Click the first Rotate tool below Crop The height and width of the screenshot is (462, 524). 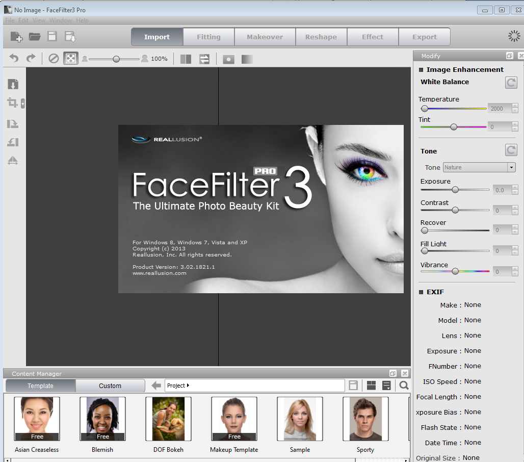[13, 124]
